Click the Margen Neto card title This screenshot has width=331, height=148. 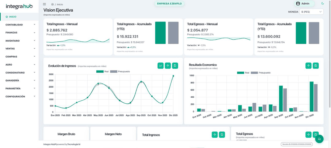pos(113,134)
